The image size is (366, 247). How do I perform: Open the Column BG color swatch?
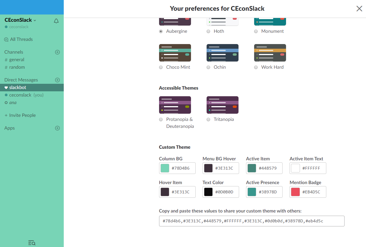165,168
